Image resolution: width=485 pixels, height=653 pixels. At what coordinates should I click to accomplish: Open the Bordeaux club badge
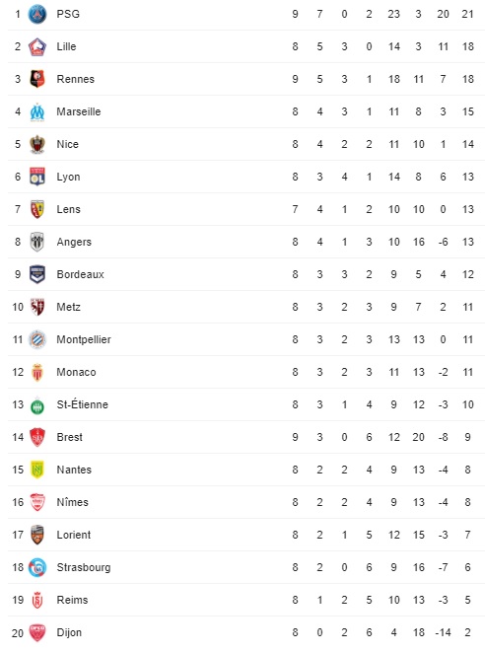(x=37, y=274)
